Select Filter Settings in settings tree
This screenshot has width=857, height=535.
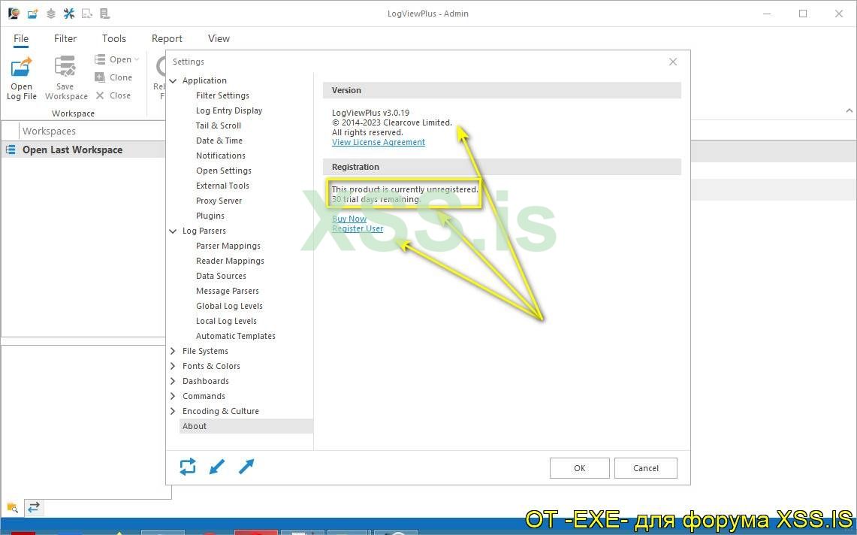(x=222, y=95)
